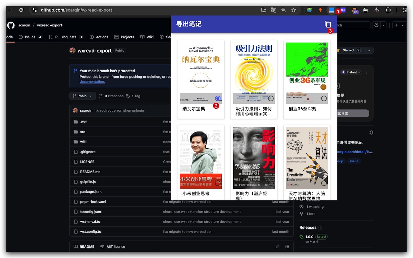Open the branch protection documentation link

coord(92,82)
